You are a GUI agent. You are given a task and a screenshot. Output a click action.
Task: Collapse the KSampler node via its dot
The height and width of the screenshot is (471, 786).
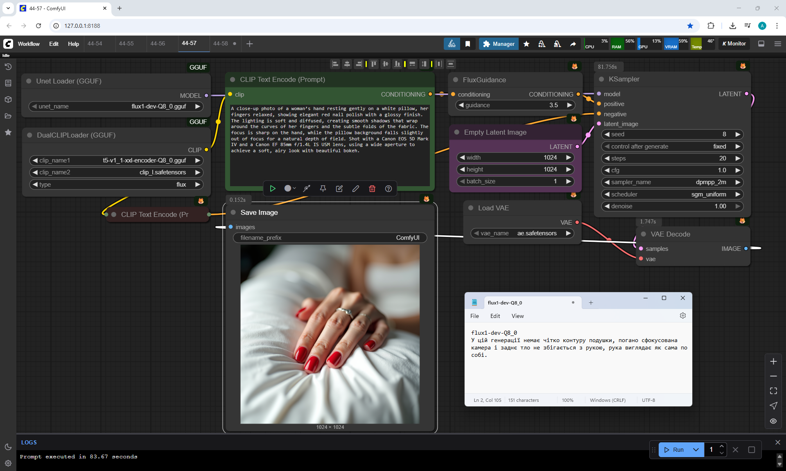point(601,79)
